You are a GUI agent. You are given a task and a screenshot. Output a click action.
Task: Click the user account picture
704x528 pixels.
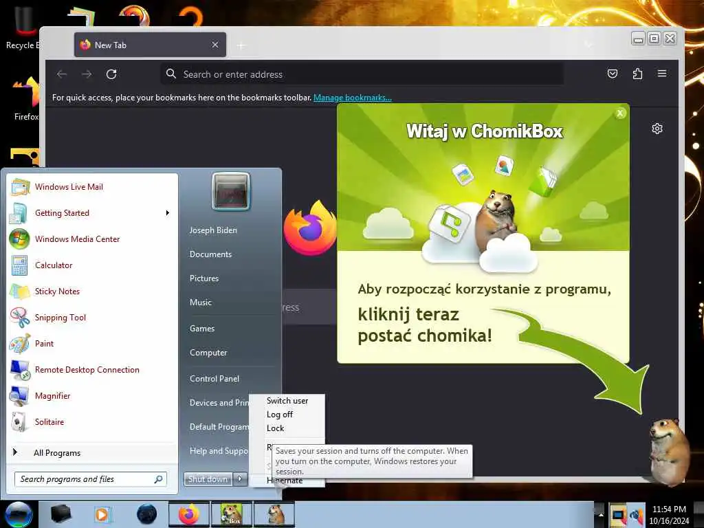pyautogui.click(x=231, y=192)
